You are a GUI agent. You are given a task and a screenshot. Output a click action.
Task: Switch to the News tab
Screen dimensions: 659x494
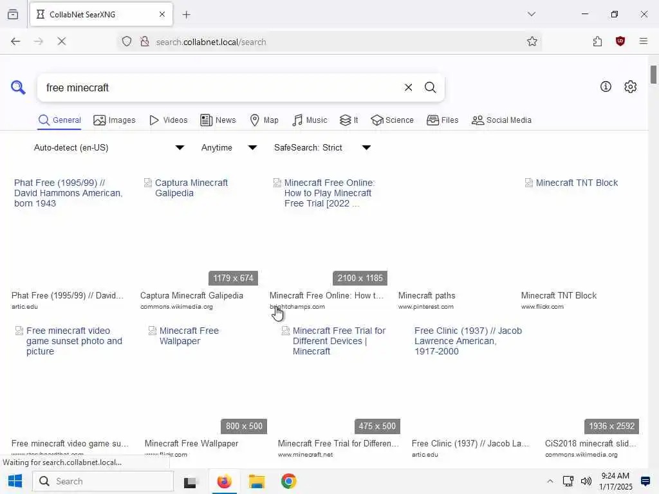218,120
